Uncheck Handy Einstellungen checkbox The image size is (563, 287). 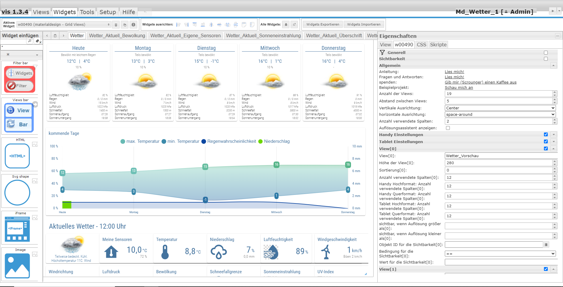[546, 135]
